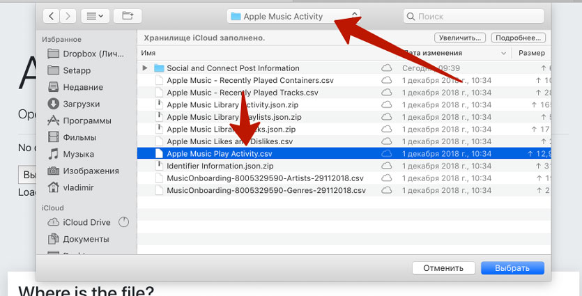Viewport: 582px width, 296px height.
Task: Click iCloud Drive storage progress indicator
Action: (x=123, y=222)
